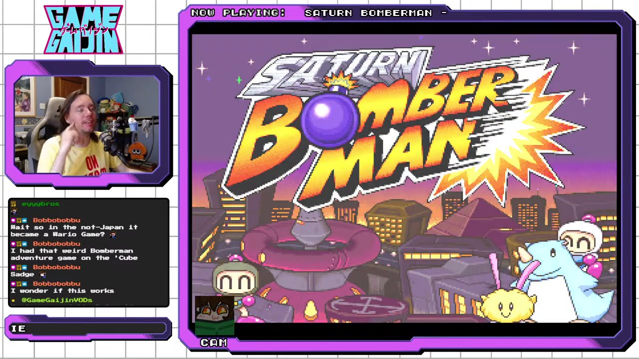Open Bobbobobbu's name above the Sadge message
The height and width of the screenshot is (359, 639).
coord(56,267)
